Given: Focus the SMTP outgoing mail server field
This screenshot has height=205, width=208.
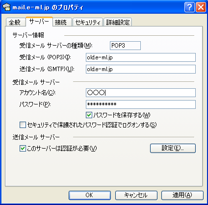Looking at the screenshot, I should 141,69.
